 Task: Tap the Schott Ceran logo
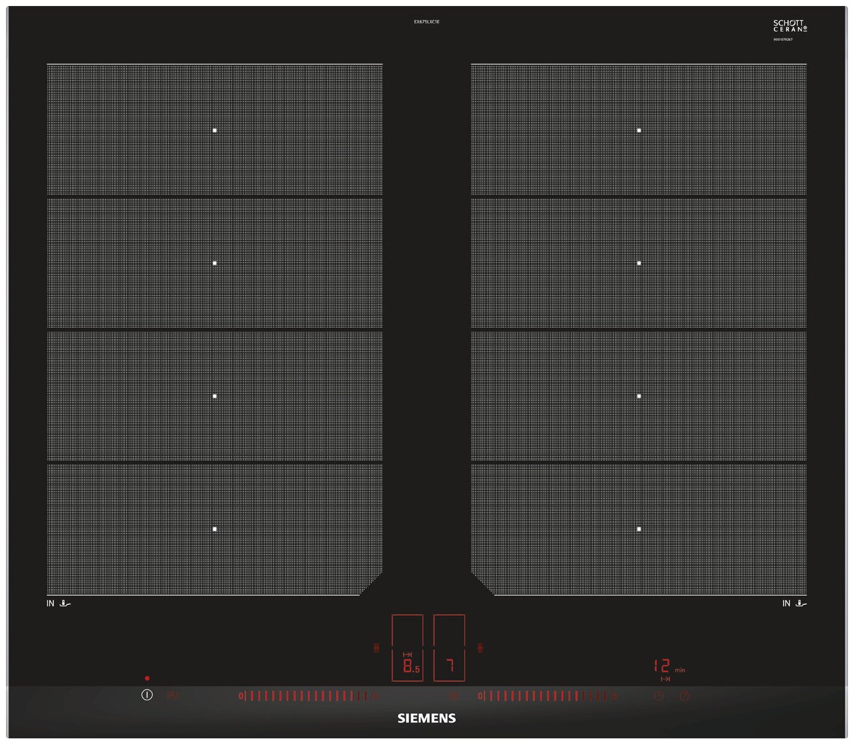(x=790, y=26)
